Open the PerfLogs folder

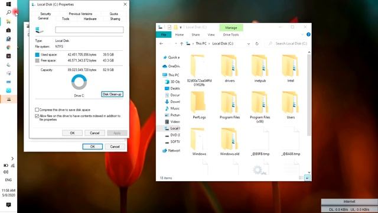199,105
